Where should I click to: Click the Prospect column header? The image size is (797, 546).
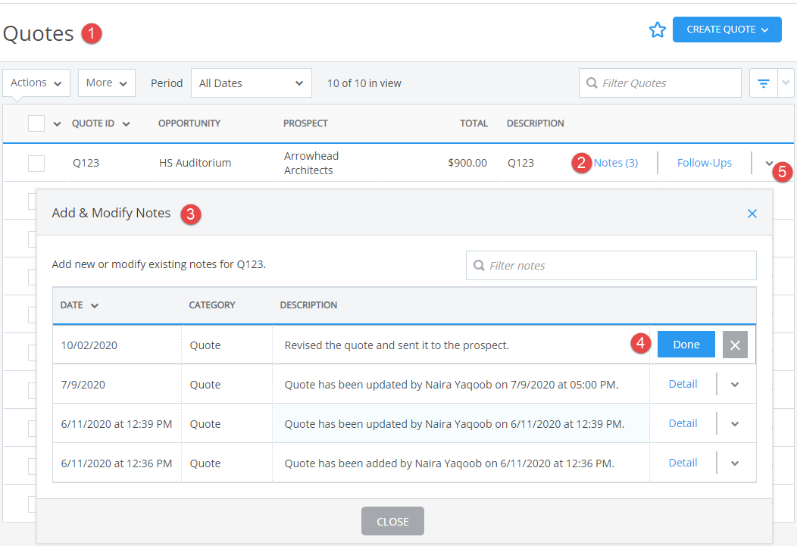click(x=305, y=123)
